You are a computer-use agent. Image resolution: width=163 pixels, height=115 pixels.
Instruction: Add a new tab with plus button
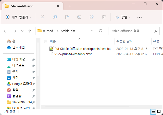tap(70, 6)
